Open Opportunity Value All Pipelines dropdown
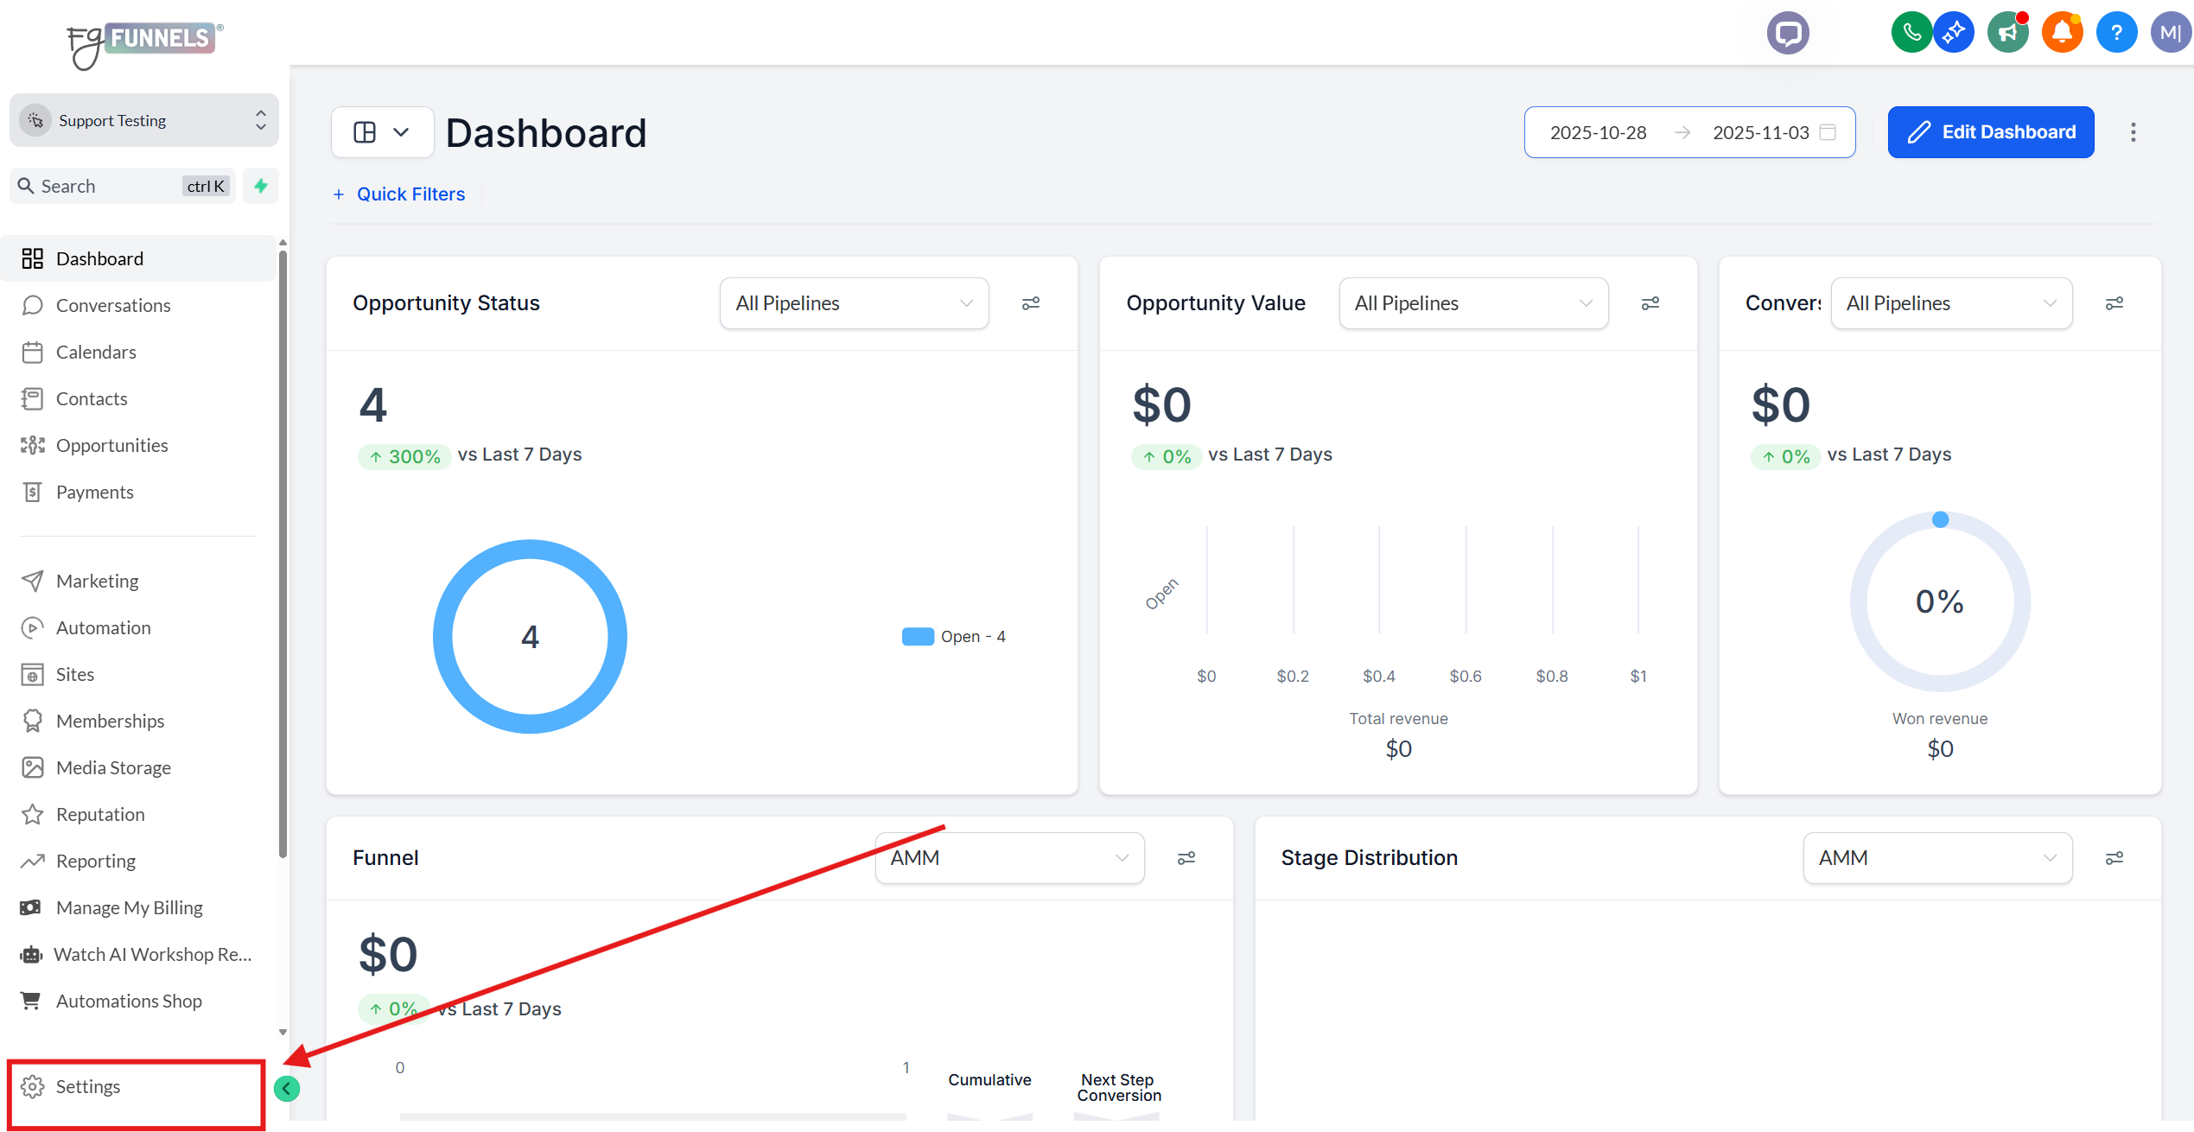 point(1472,303)
